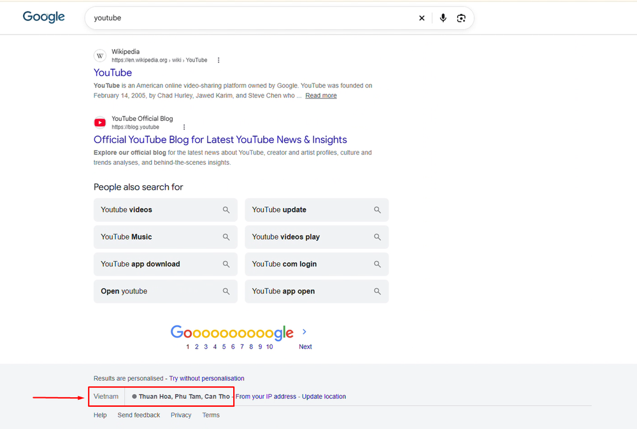Image resolution: width=637 pixels, height=429 pixels.
Task: Clear the search box with X
Action: (x=422, y=18)
